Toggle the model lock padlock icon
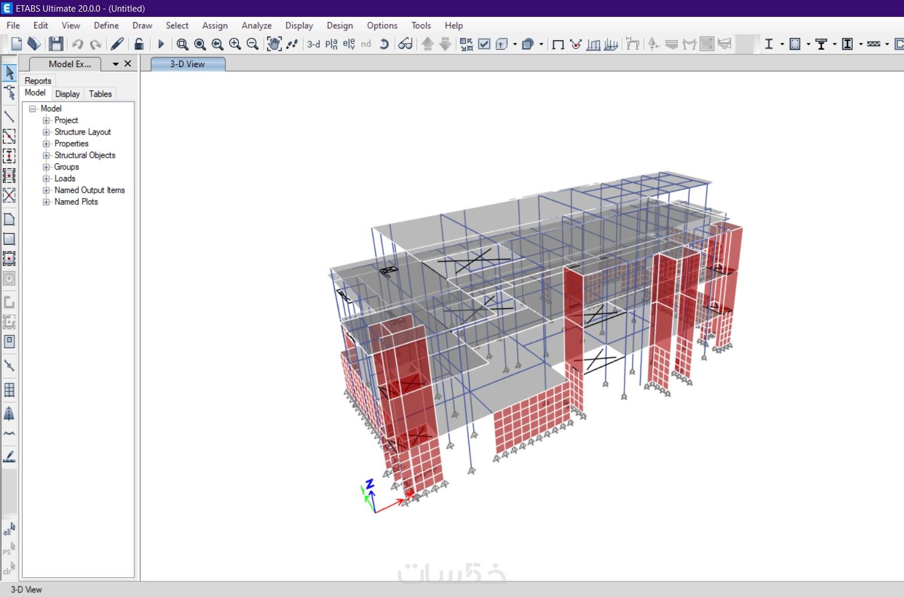The width and height of the screenshot is (904, 597). click(139, 44)
